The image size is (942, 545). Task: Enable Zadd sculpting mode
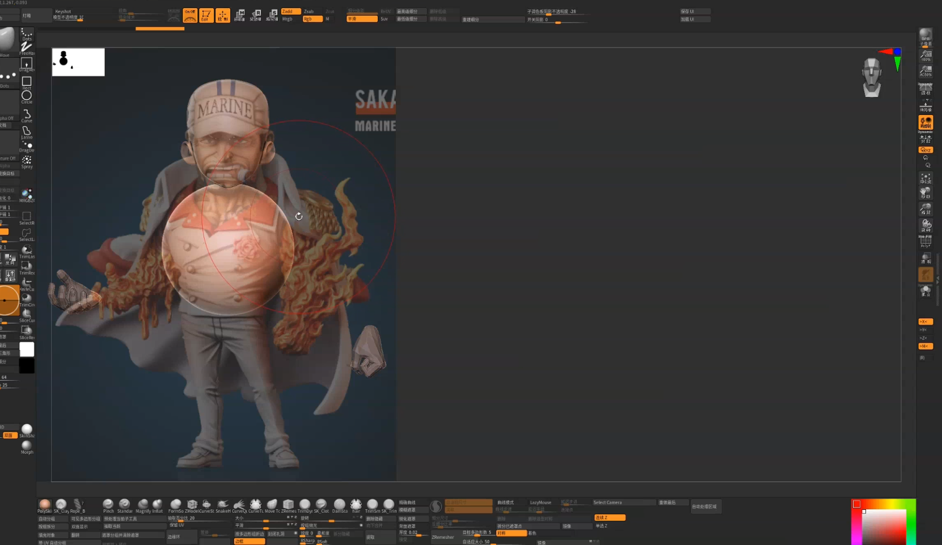point(291,11)
